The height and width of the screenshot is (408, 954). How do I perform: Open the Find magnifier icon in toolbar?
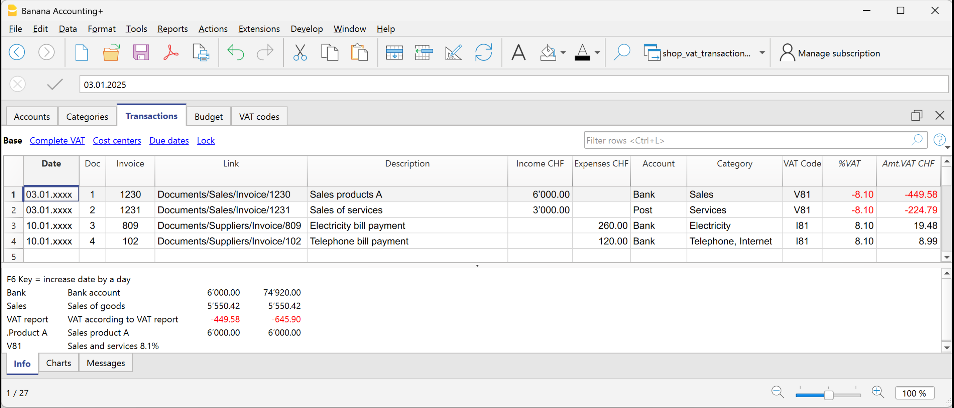pyautogui.click(x=622, y=53)
